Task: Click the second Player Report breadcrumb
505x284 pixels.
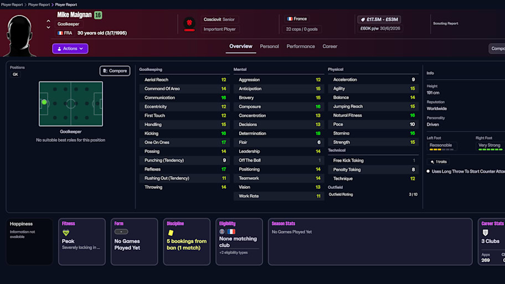Action: point(39,4)
